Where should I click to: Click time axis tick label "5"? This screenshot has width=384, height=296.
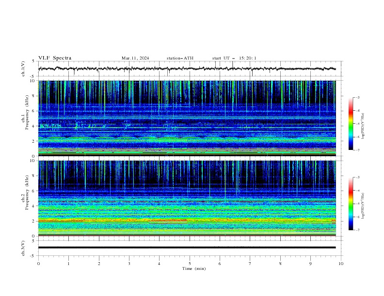pos(190,264)
